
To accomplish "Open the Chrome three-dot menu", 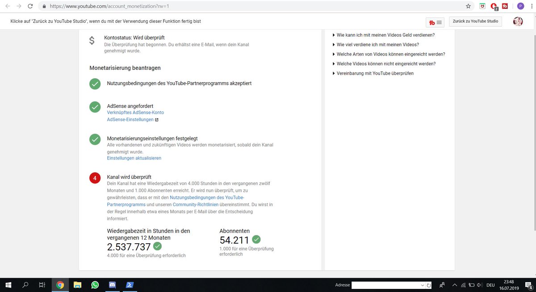I will pyautogui.click(x=531, y=6).
